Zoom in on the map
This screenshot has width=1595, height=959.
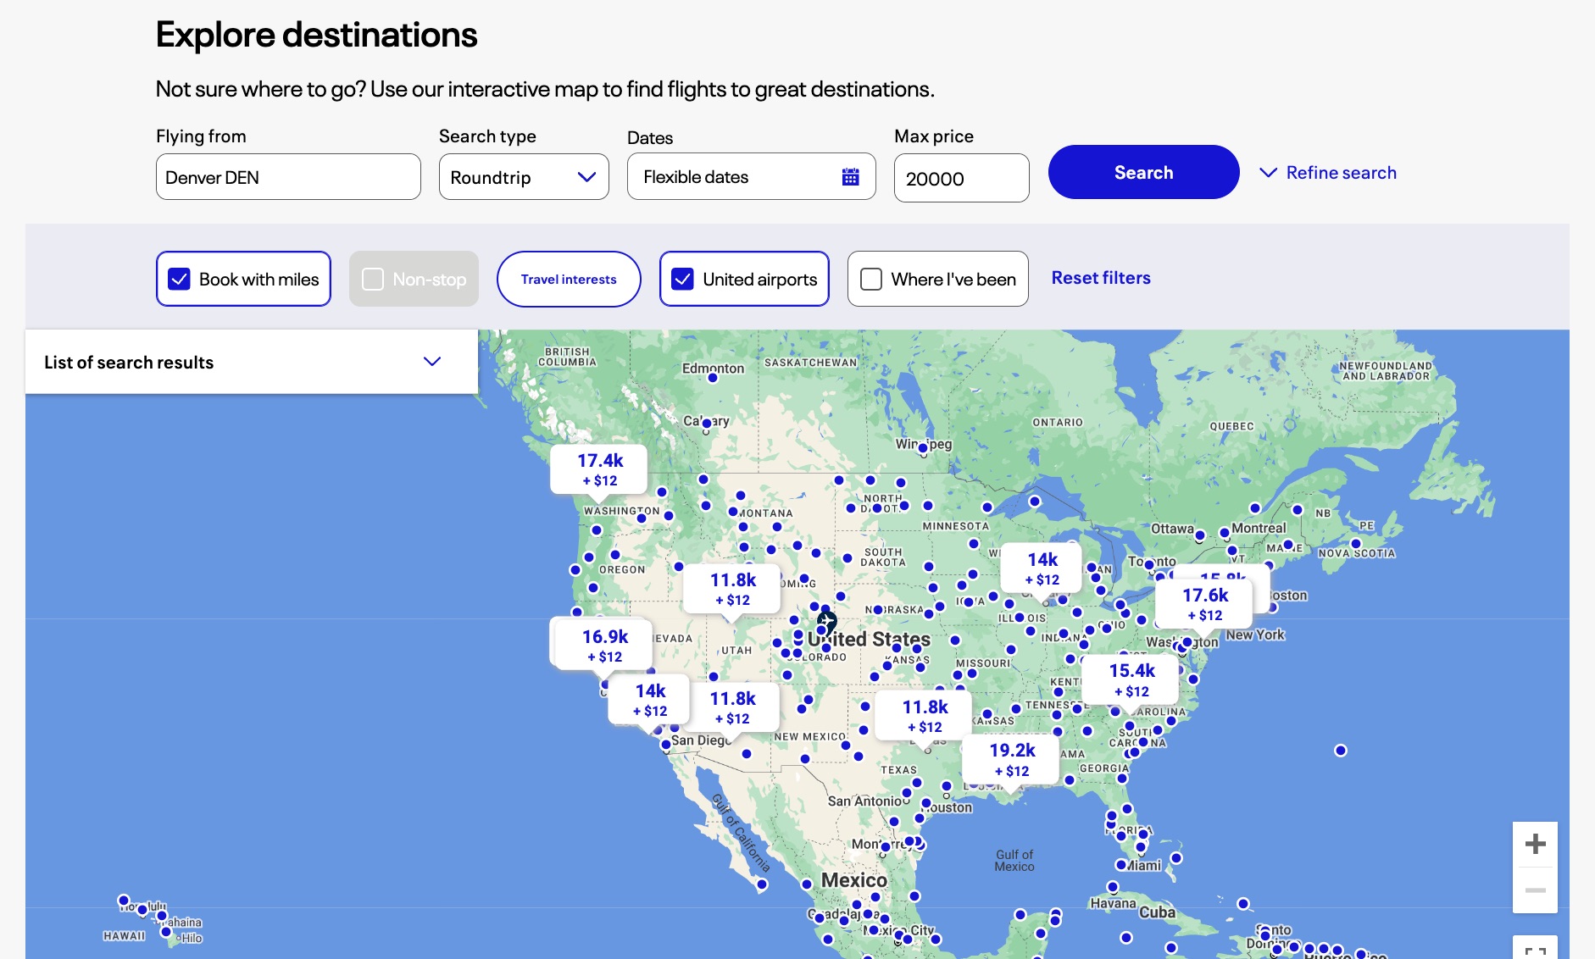point(1535,843)
